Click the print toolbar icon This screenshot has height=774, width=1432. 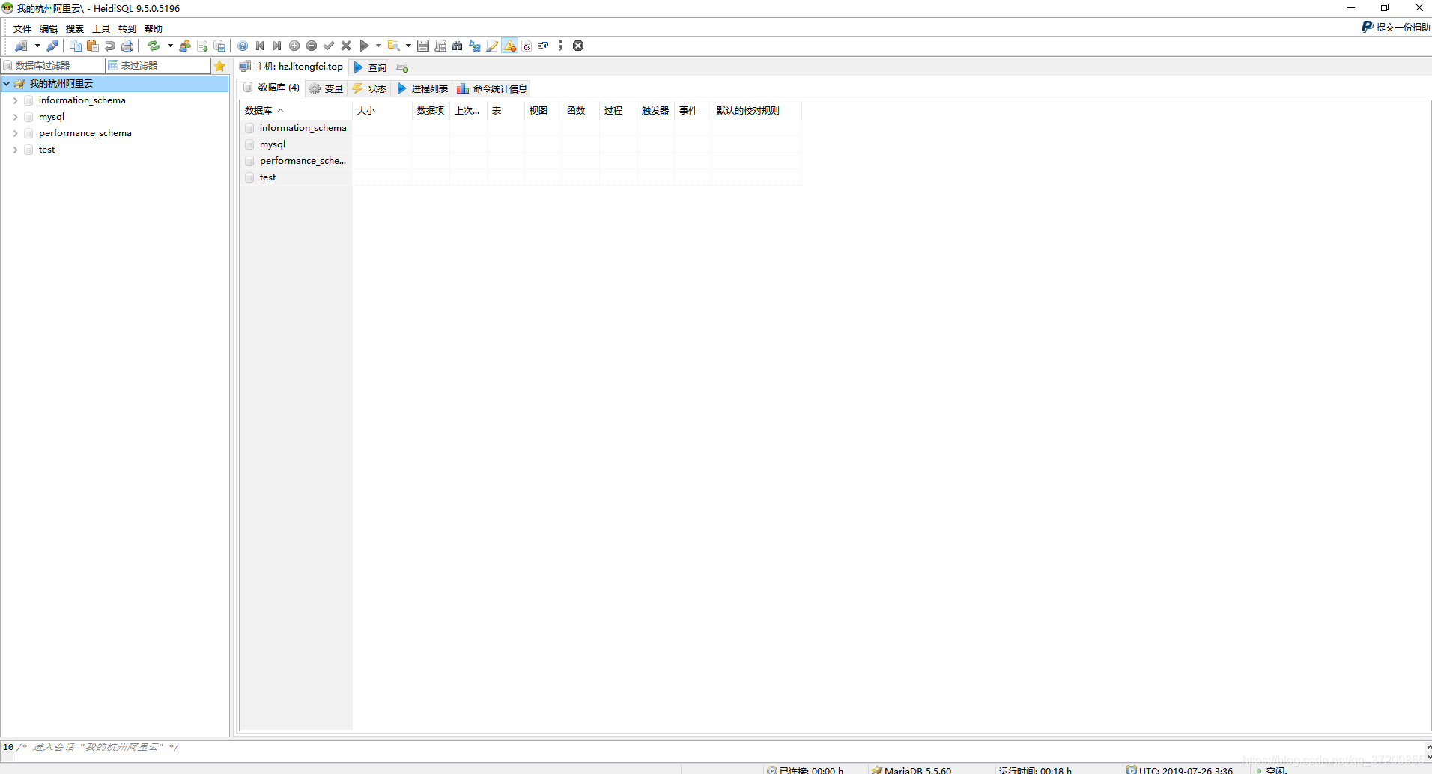(x=127, y=46)
